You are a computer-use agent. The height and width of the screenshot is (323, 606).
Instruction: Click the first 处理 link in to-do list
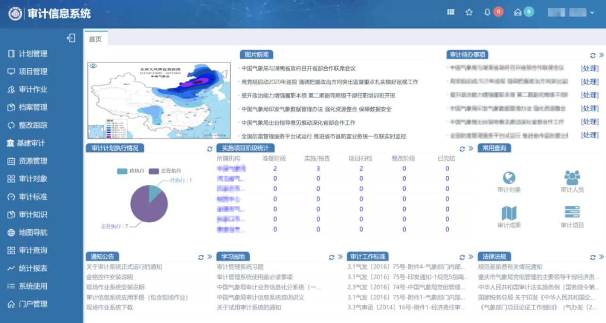[589, 68]
